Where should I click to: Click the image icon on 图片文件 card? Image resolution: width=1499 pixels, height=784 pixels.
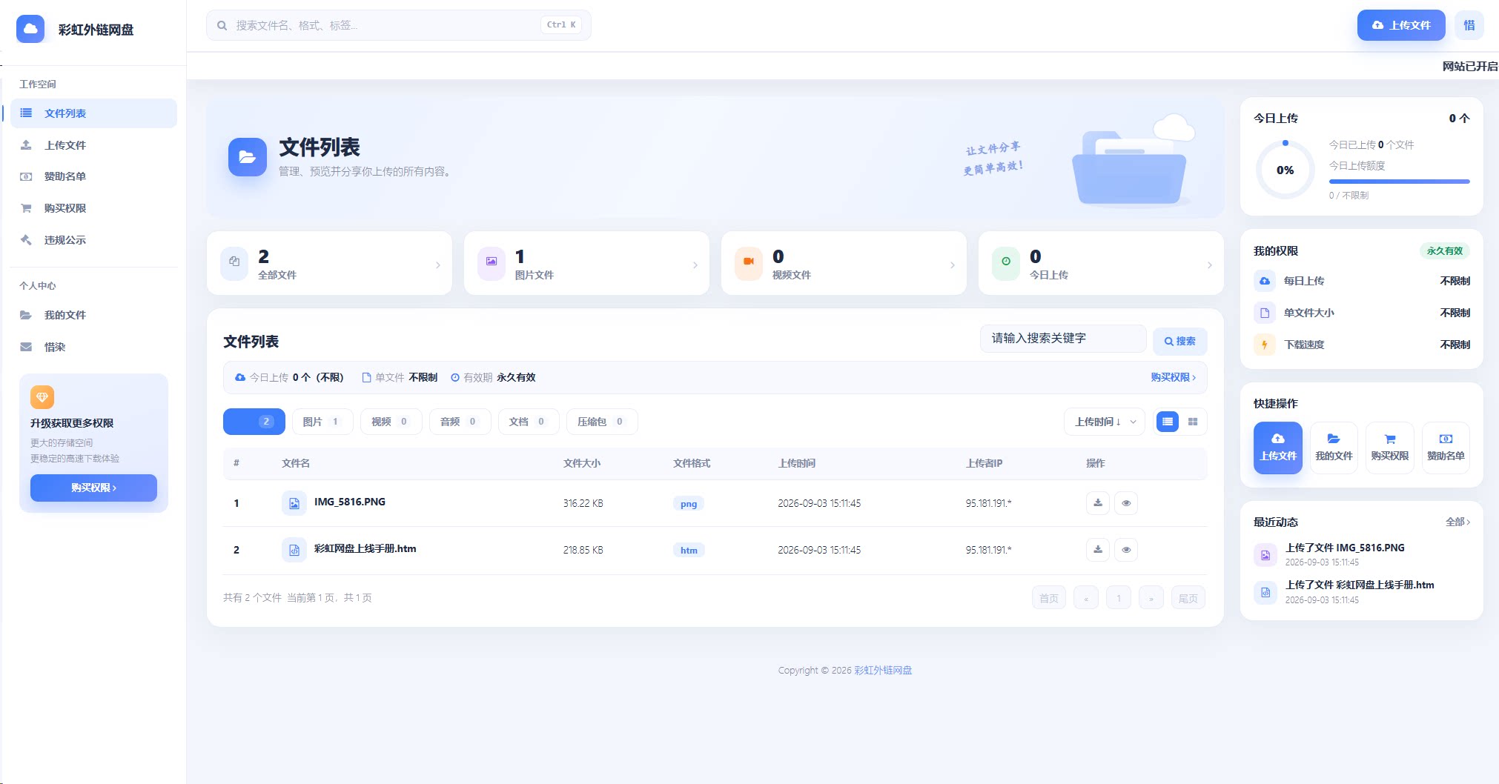[492, 263]
